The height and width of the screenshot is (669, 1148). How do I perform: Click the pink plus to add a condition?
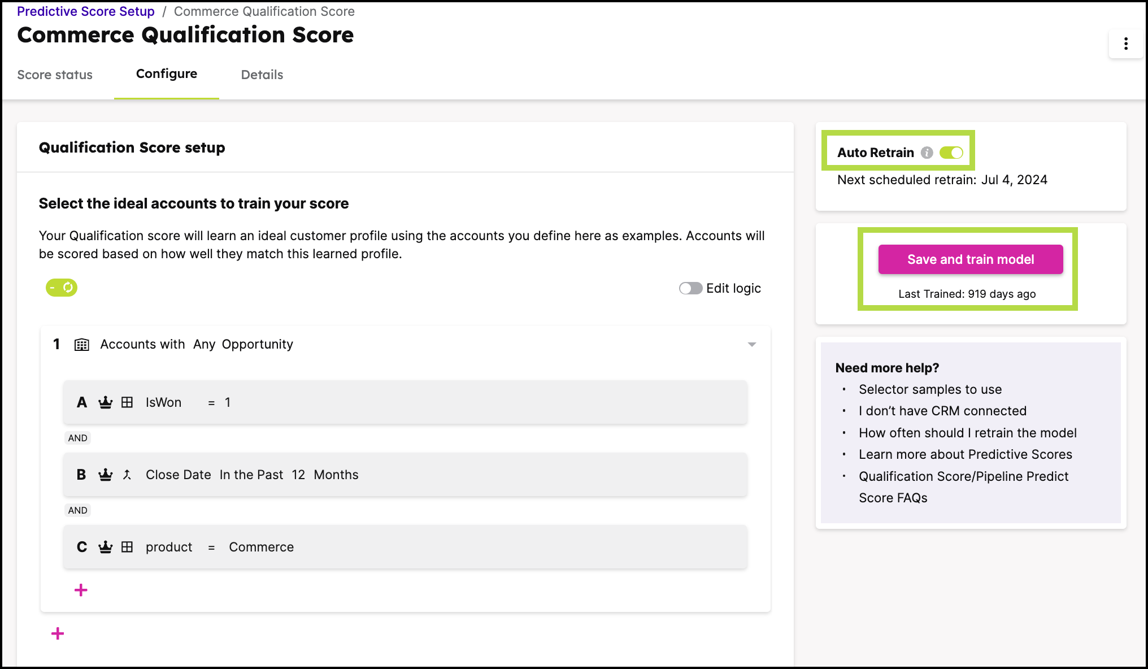point(81,589)
